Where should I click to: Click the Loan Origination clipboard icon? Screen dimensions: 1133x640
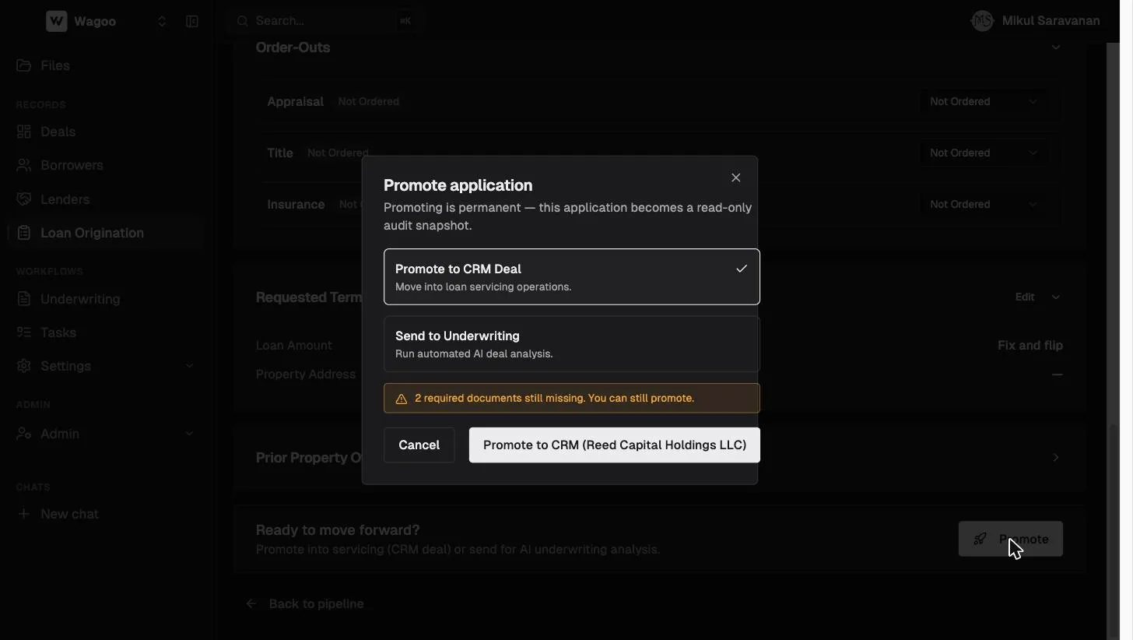click(24, 233)
